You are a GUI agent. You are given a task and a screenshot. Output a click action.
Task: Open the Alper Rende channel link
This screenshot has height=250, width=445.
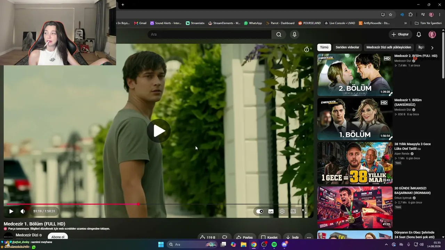pos(402,153)
